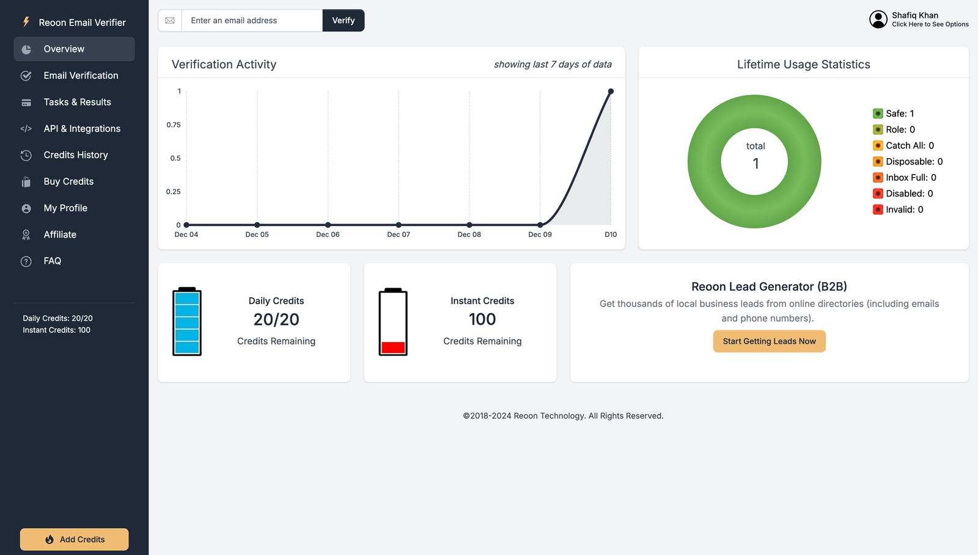Click the Invalid legend color swatch

(878, 209)
